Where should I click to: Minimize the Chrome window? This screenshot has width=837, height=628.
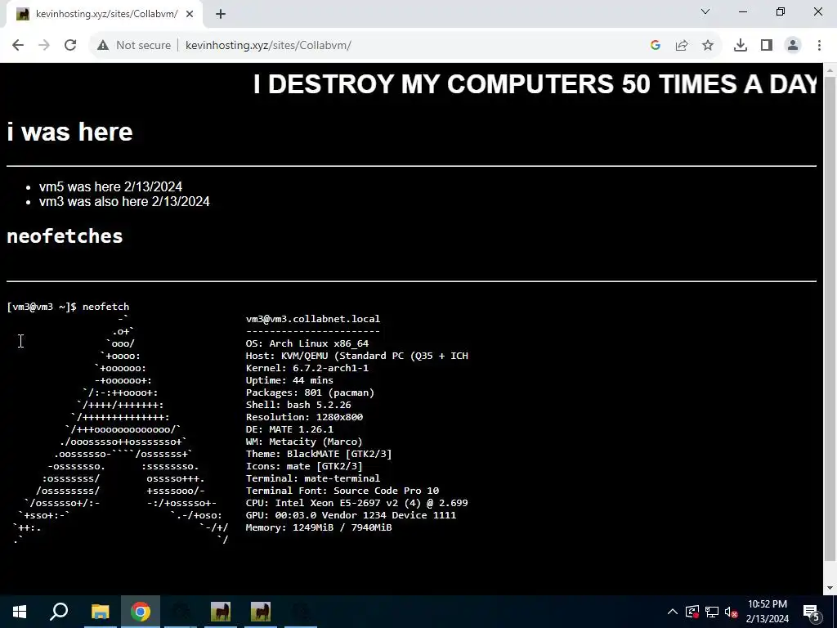coord(743,11)
